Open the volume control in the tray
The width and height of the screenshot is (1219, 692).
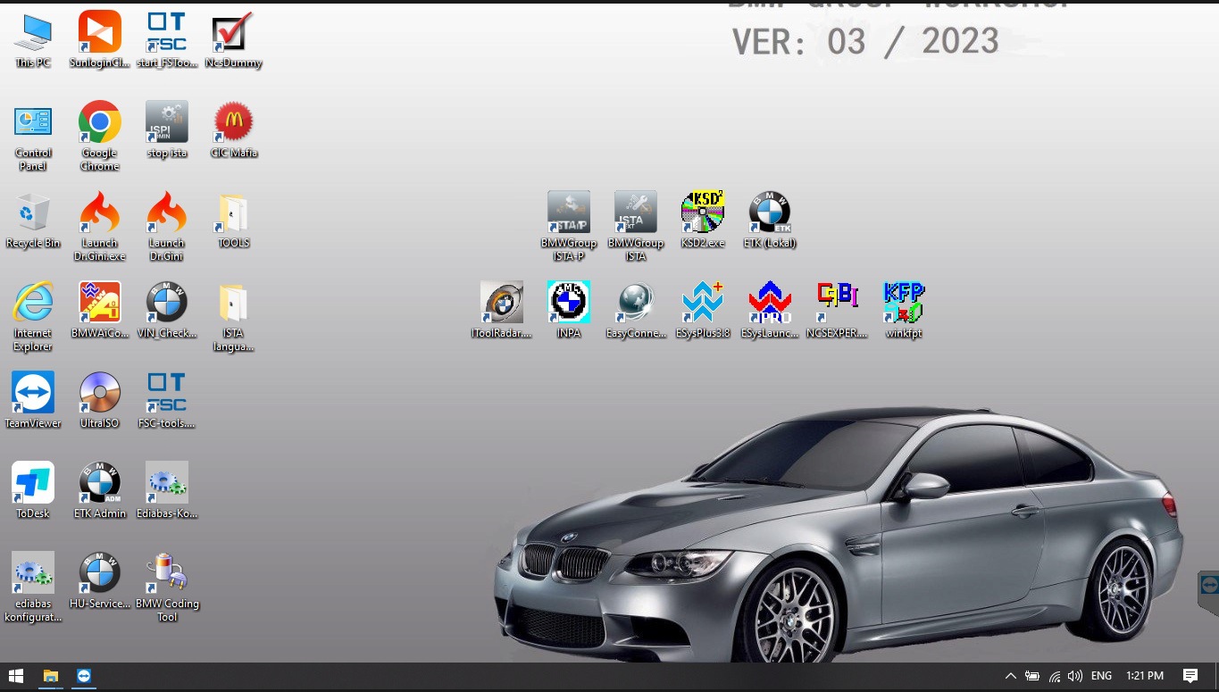click(1075, 676)
